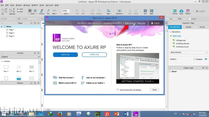
Task: Click the Buy now link
Action: coord(142,23)
